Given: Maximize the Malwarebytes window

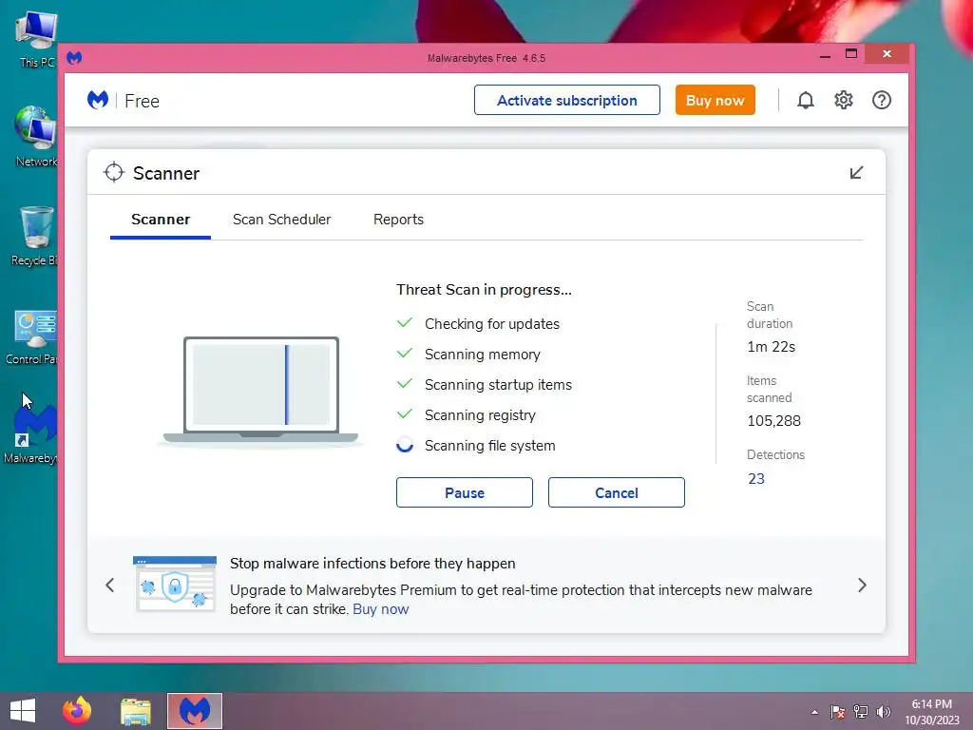Looking at the screenshot, I should [x=851, y=54].
